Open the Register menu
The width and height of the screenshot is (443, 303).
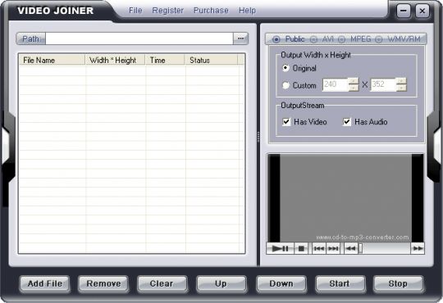click(x=168, y=11)
